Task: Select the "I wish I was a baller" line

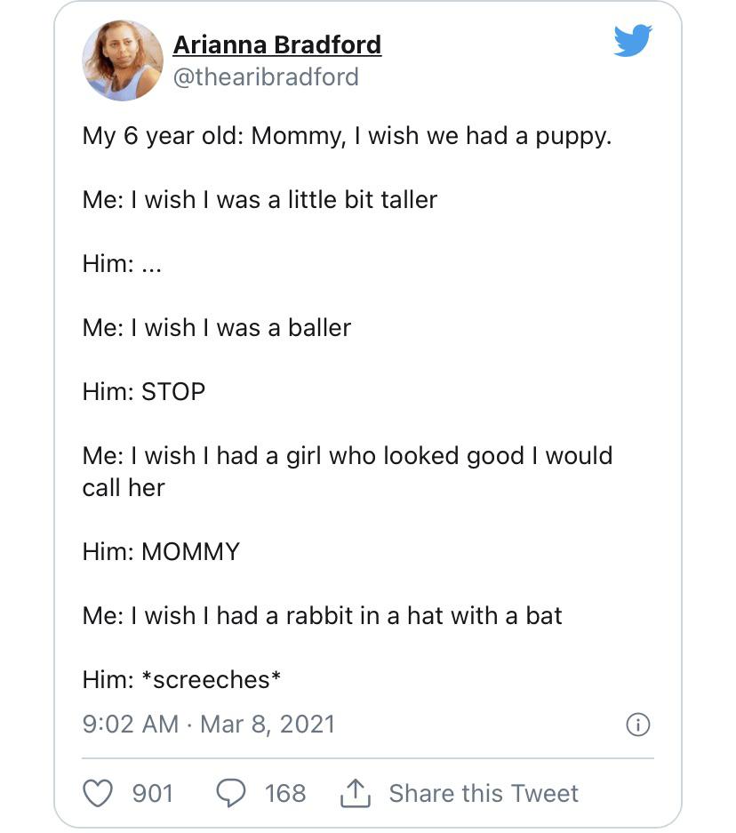Action: [x=217, y=327]
